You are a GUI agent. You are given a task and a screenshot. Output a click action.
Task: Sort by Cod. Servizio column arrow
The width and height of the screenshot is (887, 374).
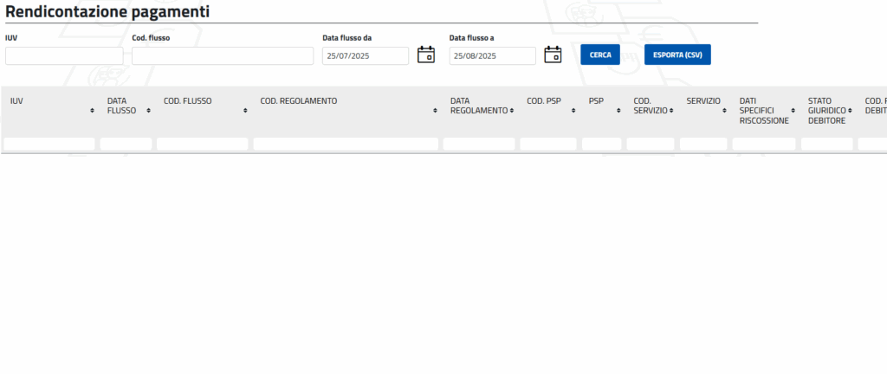click(x=672, y=111)
